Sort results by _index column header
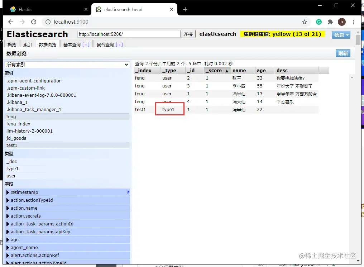364x267 pixels. (x=147, y=70)
